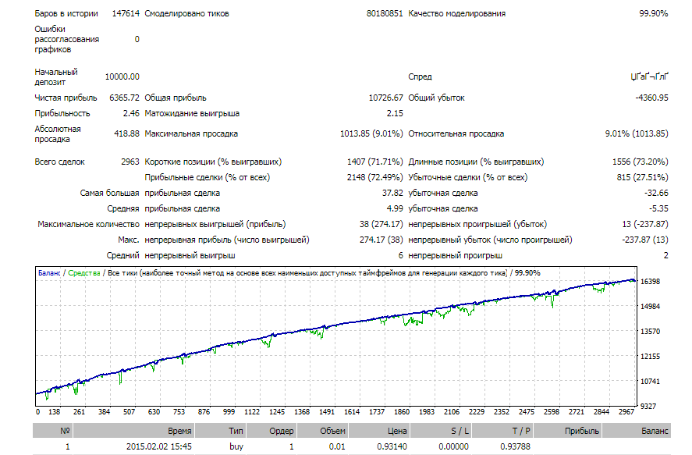
Task: Click maximal consecutive profit 274.17 (38)
Action: click(381, 240)
